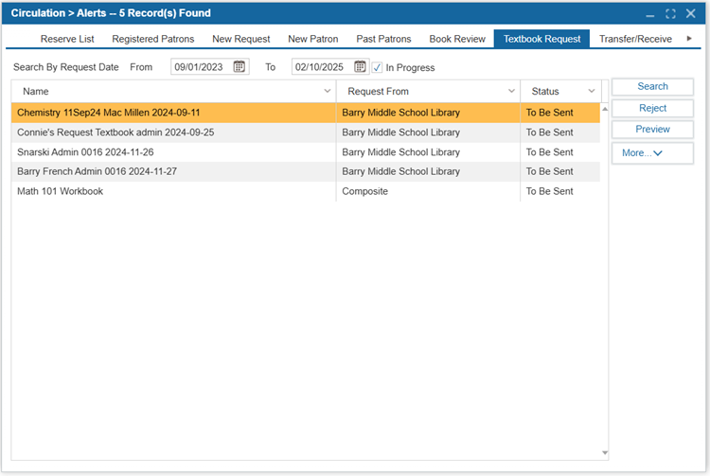Click the Request From column header

(428, 92)
